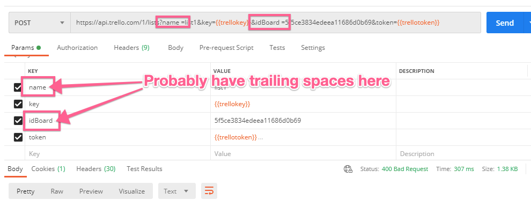Click the idBoard key cell
531x200 pixels.
tap(118, 121)
